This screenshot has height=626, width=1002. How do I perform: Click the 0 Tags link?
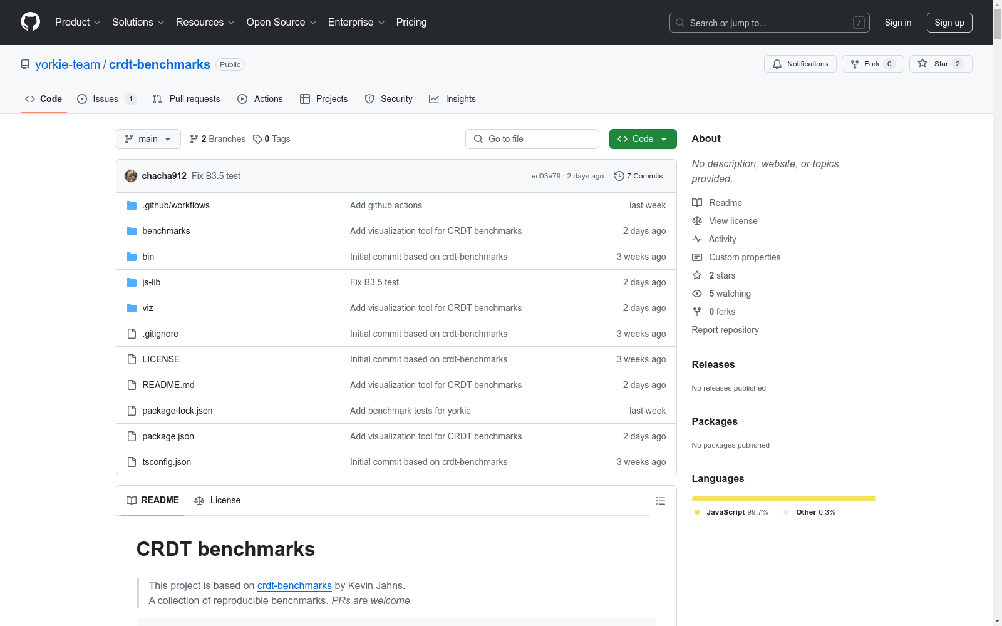pos(272,139)
